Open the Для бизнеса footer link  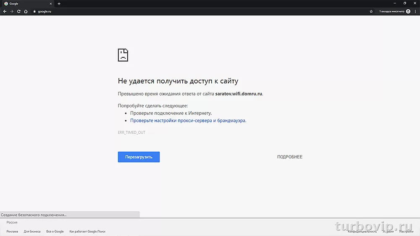(x=32, y=231)
